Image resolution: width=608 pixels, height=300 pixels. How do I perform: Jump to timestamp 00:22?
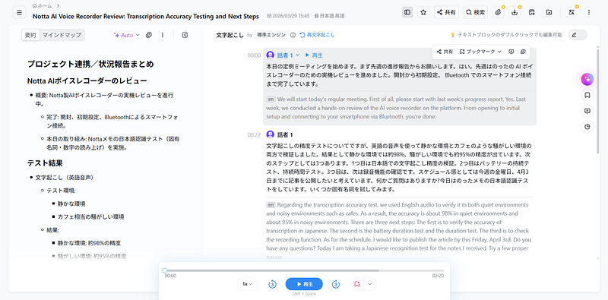pyautogui.click(x=254, y=135)
